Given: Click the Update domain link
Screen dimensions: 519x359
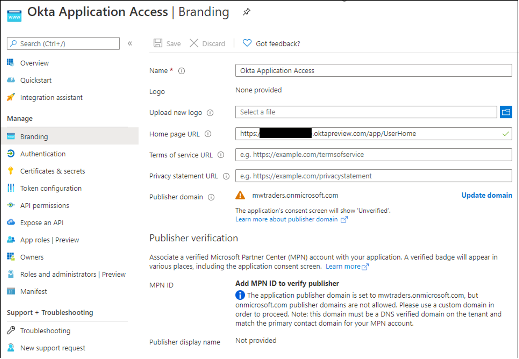Looking at the screenshot, I should 487,196.
